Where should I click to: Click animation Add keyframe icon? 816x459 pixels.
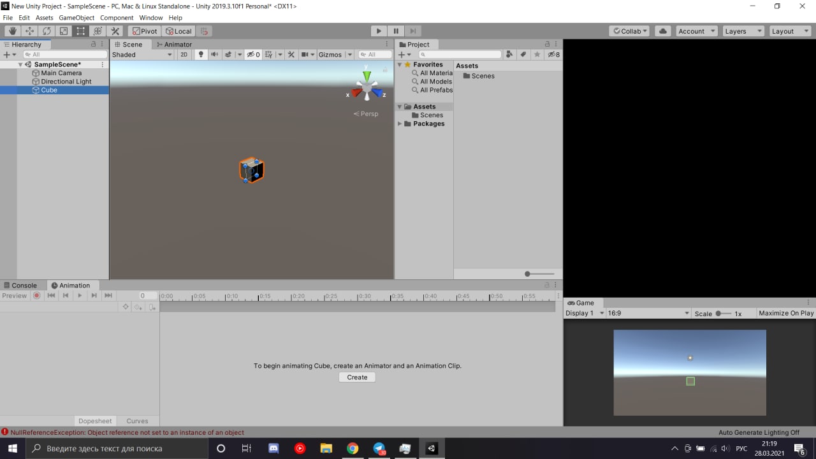coord(138,307)
